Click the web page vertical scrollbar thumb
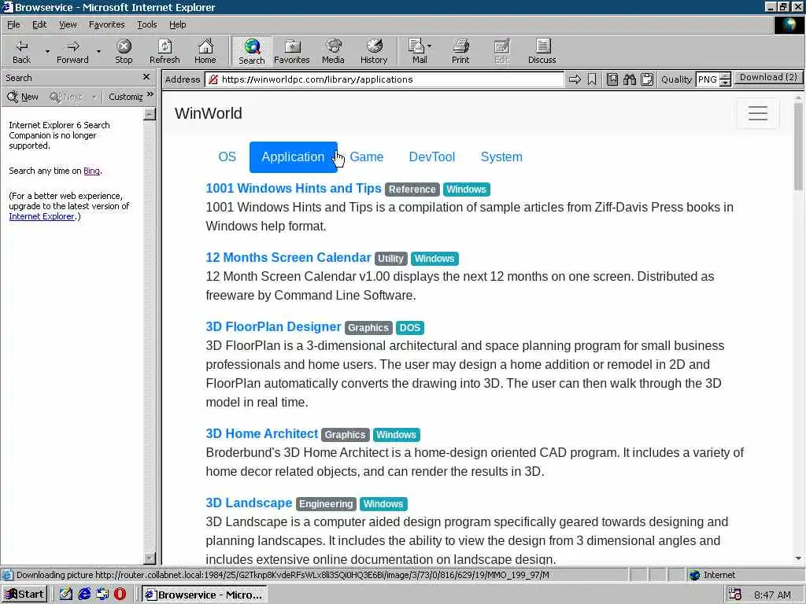 point(798,146)
